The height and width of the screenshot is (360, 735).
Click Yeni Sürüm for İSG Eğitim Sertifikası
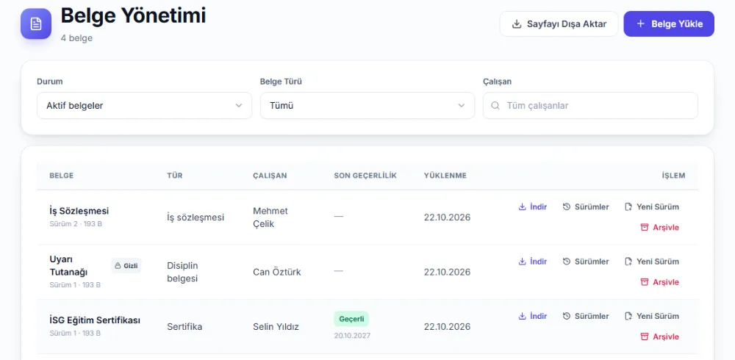[x=652, y=317]
